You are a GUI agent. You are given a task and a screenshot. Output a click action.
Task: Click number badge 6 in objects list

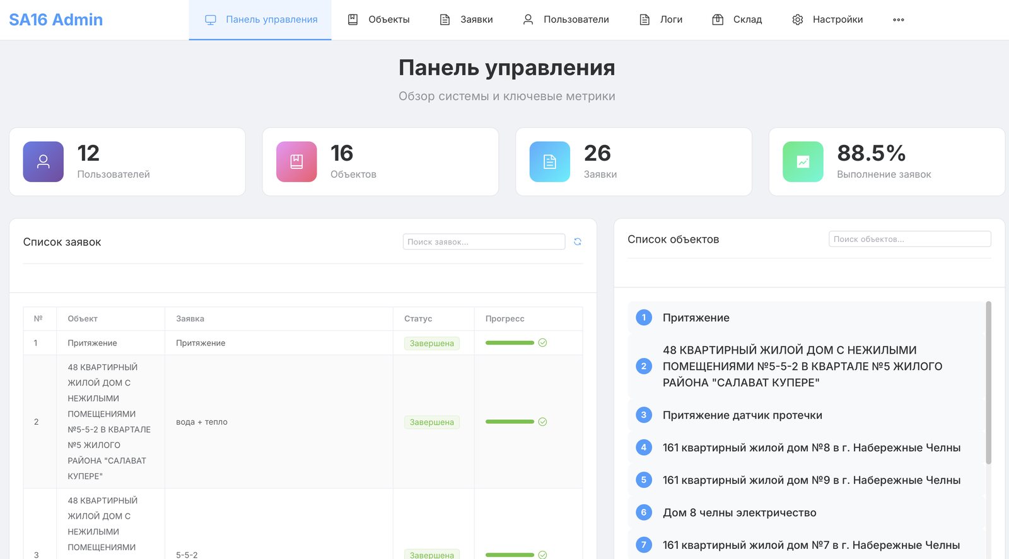pos(644,512)
